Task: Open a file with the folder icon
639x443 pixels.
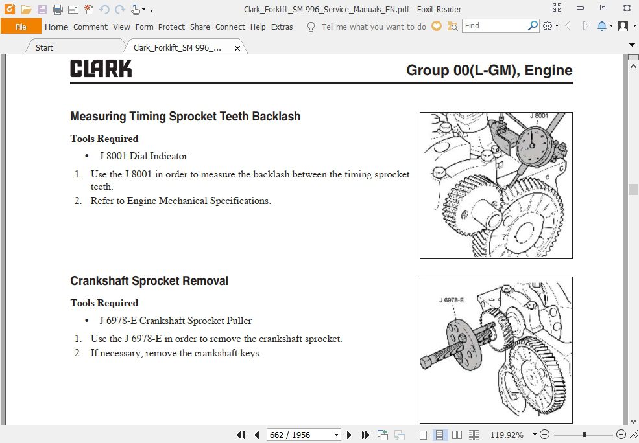Action: click(x=26, y=9)
